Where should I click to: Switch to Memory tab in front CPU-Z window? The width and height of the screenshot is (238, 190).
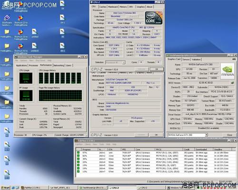123,7
